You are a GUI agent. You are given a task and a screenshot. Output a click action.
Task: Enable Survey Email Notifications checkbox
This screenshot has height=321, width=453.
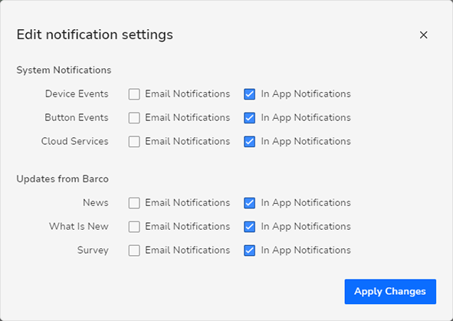(x=134, y=251)
